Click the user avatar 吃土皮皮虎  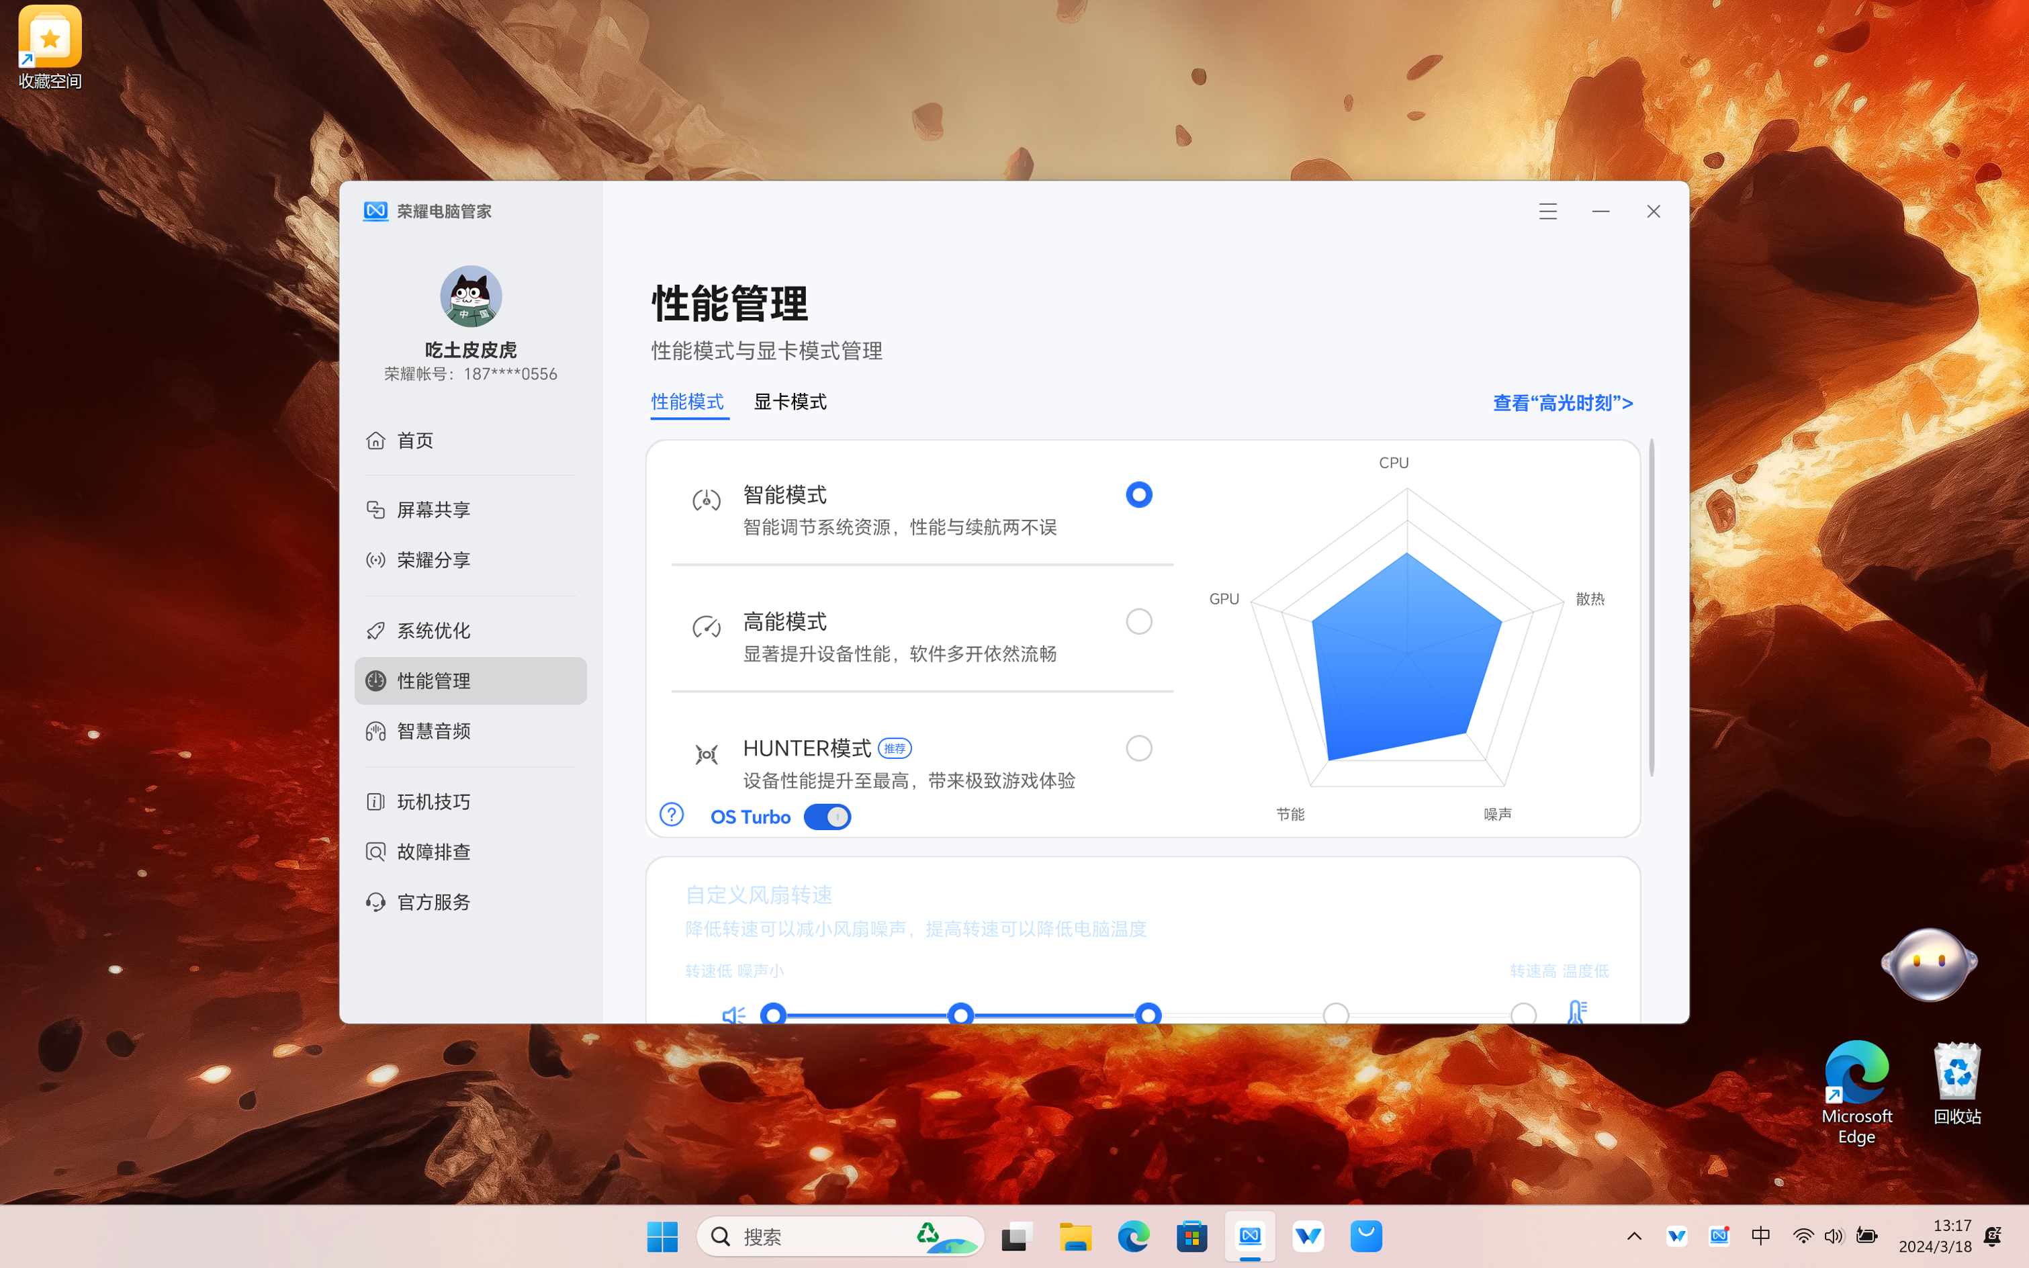(x=470, y=296)
